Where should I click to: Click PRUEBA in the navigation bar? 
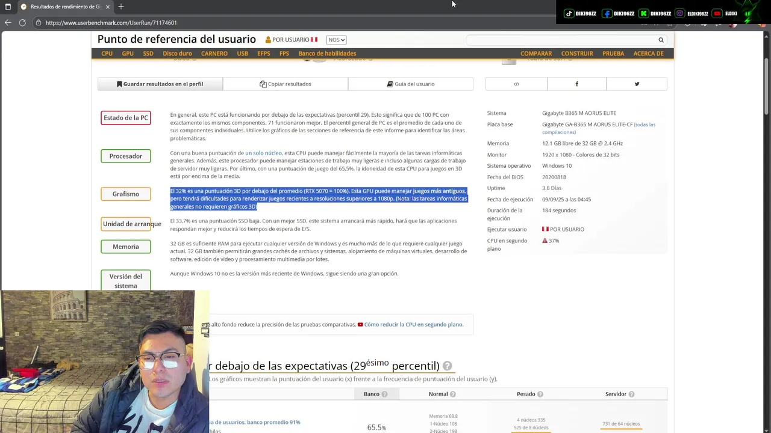613,54
